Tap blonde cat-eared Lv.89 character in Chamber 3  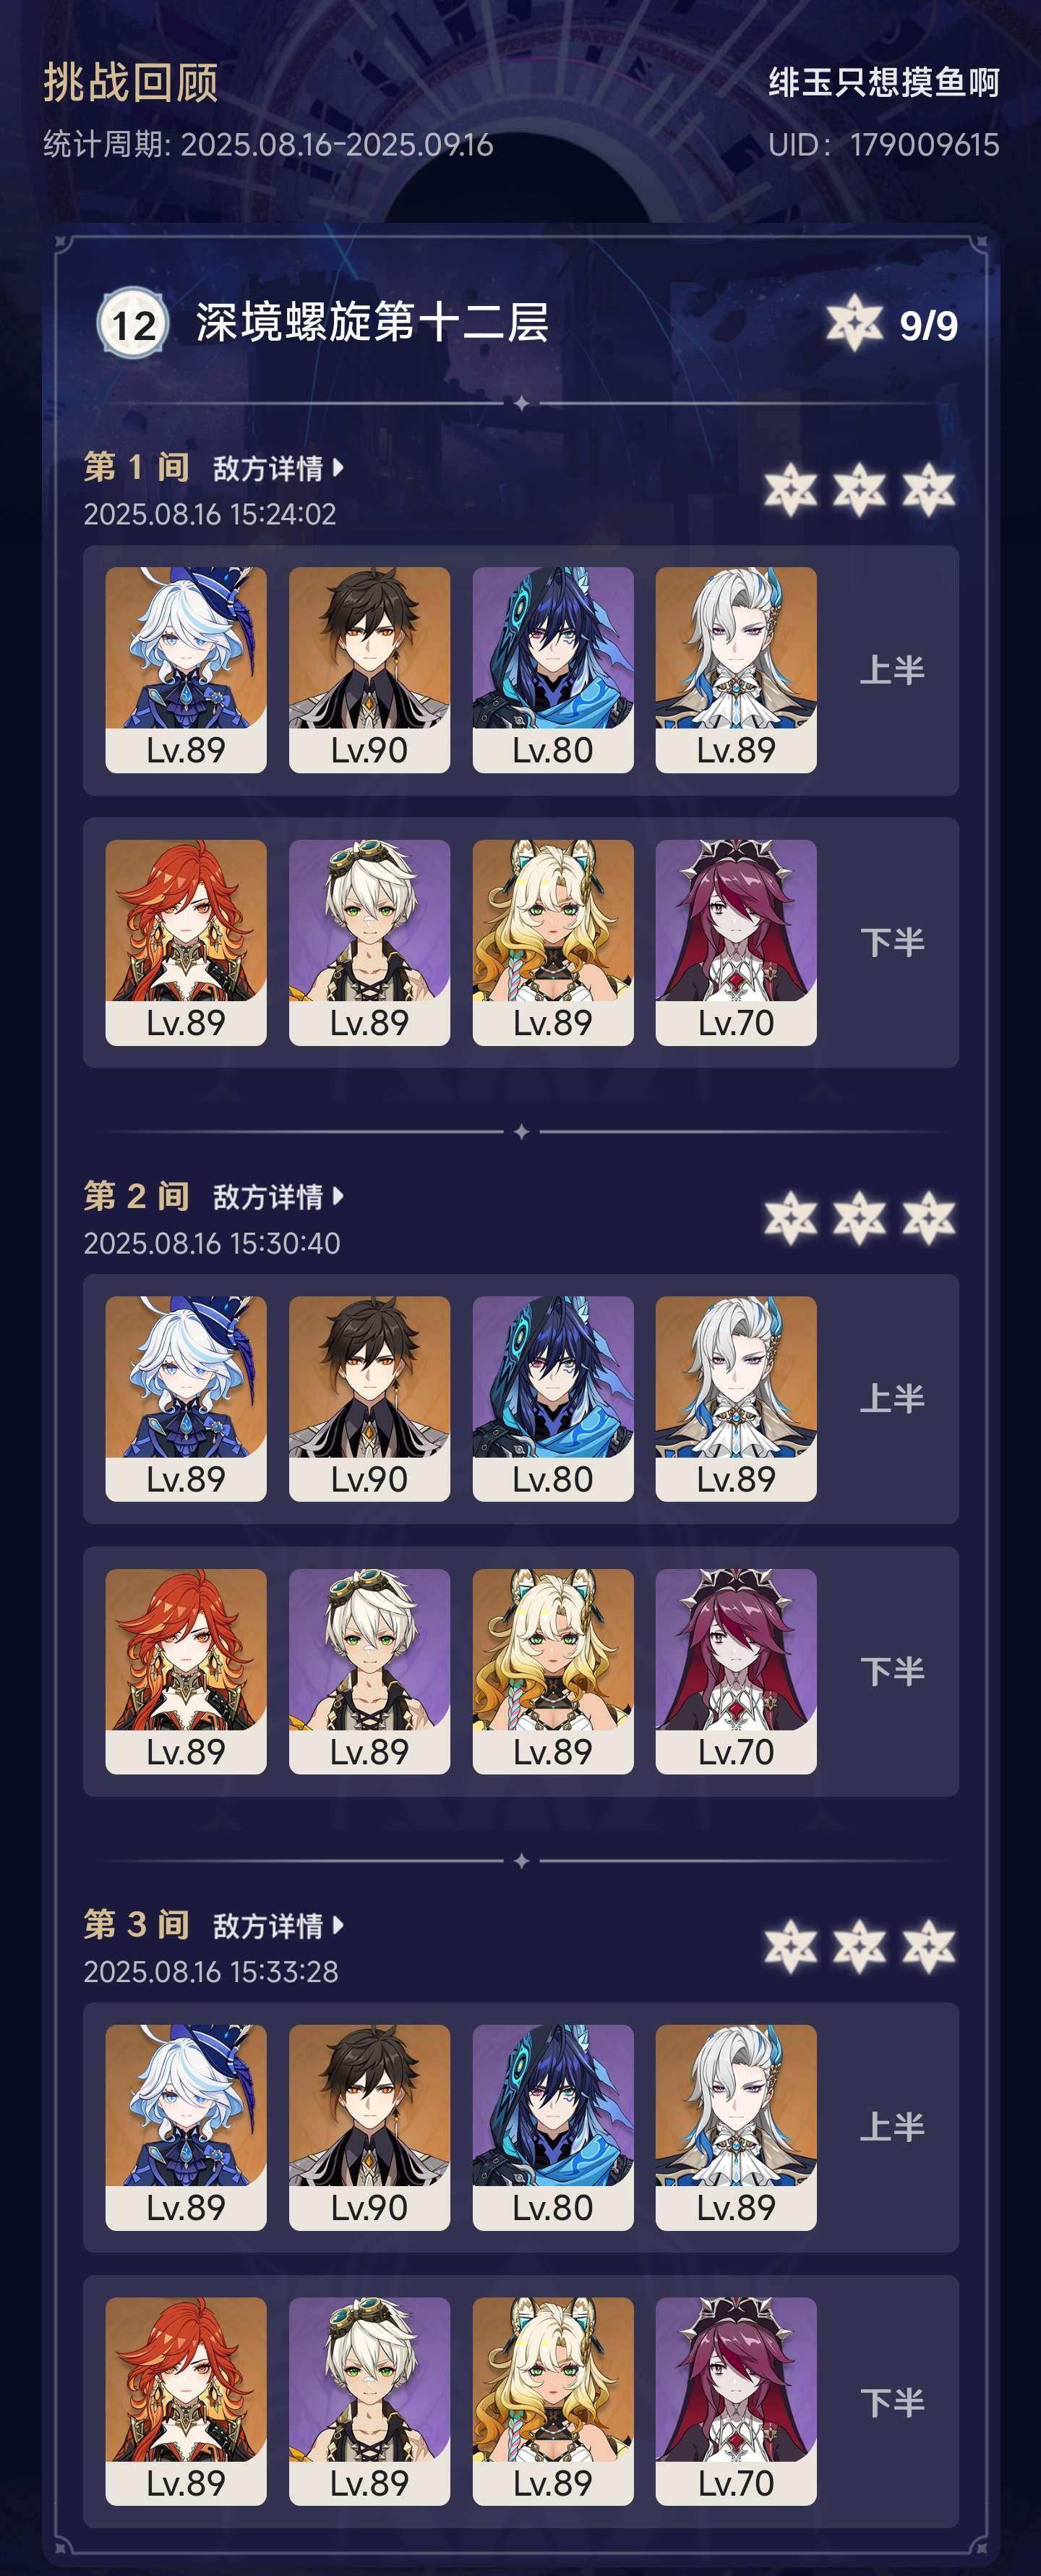pos(552,2401)
